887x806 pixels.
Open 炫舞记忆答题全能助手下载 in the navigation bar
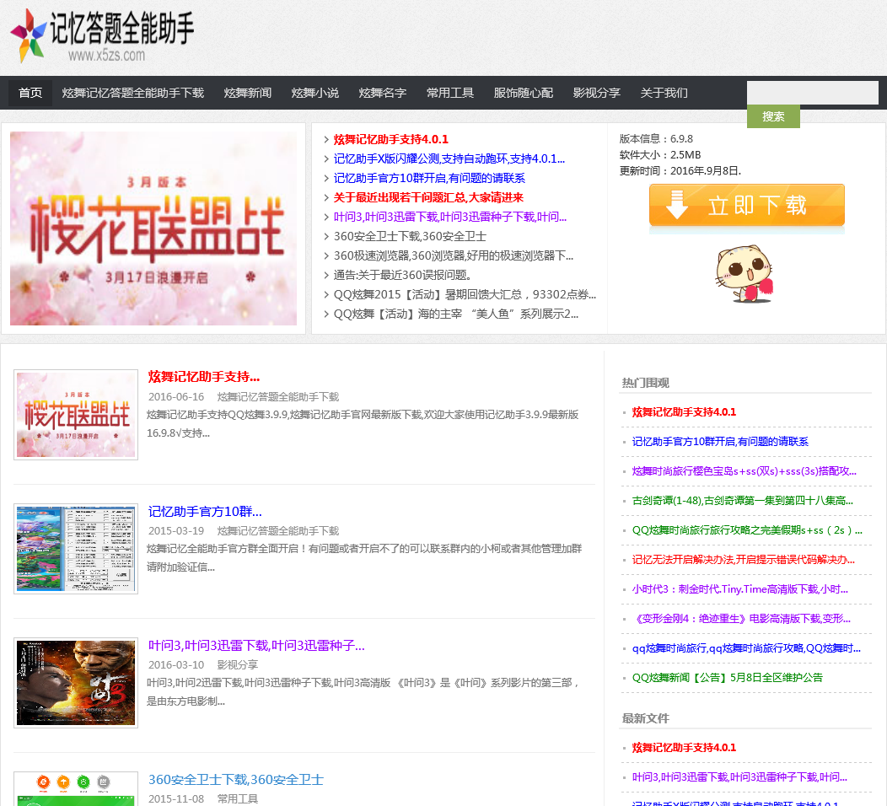pos(133,93)
